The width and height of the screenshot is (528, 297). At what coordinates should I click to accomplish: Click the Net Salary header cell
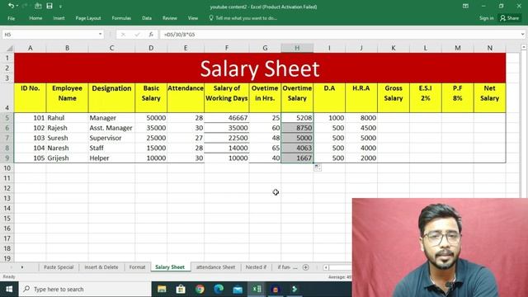pyautogui.click(x=489, y=97)
